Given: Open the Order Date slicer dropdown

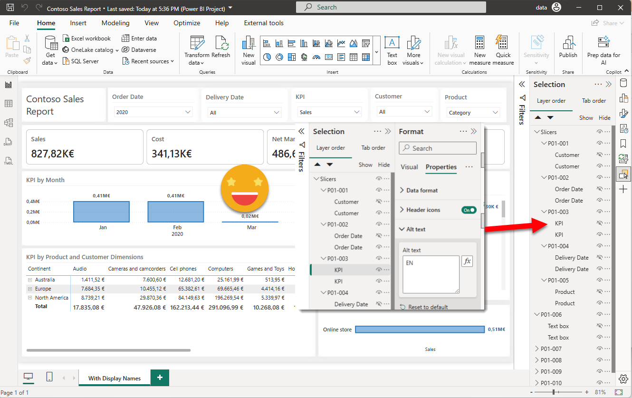Looking at the screenshot, I should coord(187,112).
